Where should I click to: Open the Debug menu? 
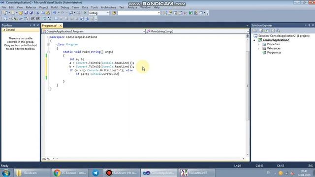pos(64,7)
